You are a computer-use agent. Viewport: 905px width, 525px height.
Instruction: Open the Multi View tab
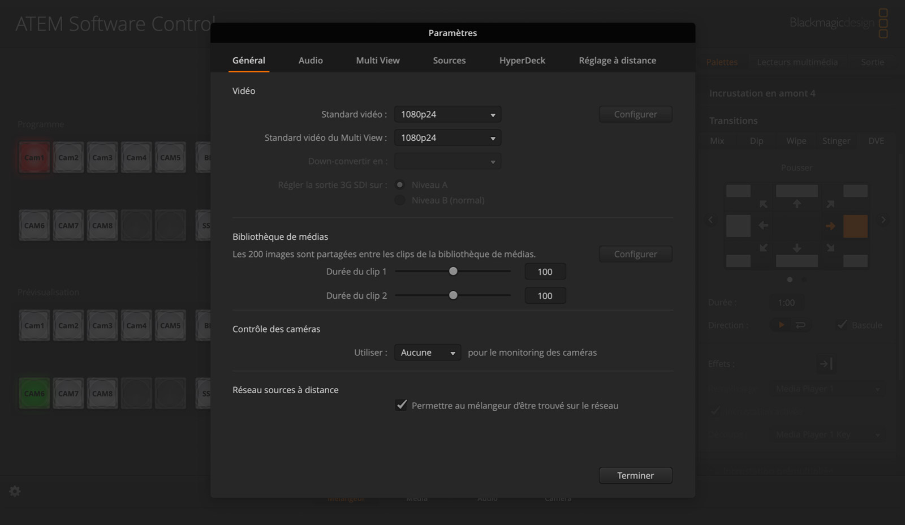tap(378, 61)
